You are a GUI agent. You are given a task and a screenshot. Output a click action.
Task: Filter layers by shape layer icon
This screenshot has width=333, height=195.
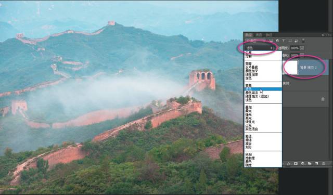(x=290, y=41)
